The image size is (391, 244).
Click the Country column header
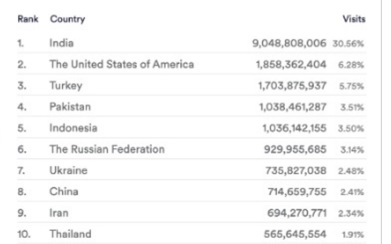pyautogui.click(x=67, y=19)
